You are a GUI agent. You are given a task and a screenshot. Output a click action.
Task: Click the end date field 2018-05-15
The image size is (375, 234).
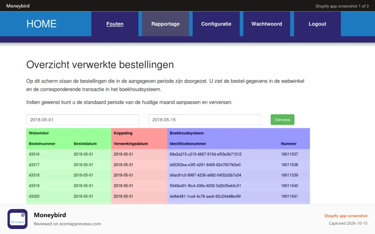click(x=205, y=120)
